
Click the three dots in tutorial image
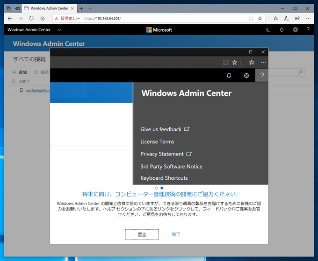[263, 63]
